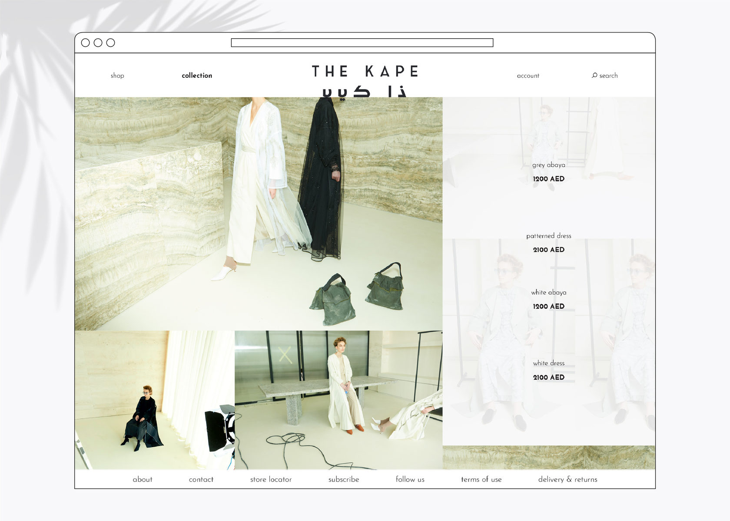The height and width of the screenshot is (521, 730).
Task: Select the patterned dress product
Action: tap(548, 236)
